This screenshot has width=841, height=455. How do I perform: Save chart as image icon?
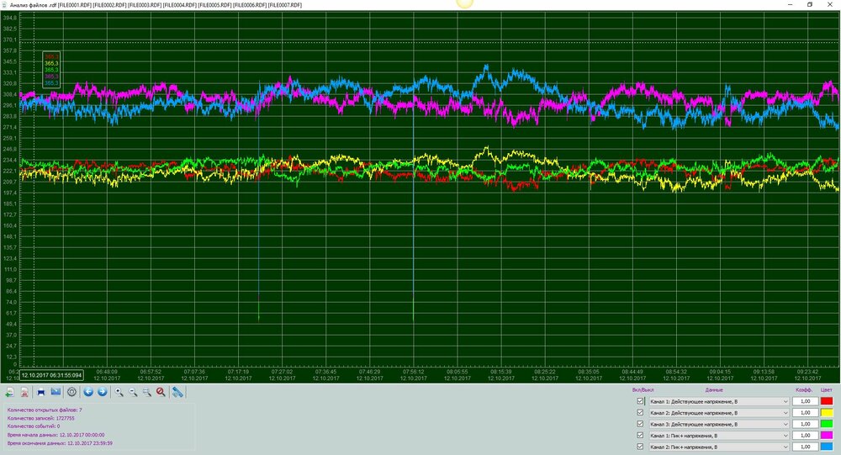pos(56,392)
